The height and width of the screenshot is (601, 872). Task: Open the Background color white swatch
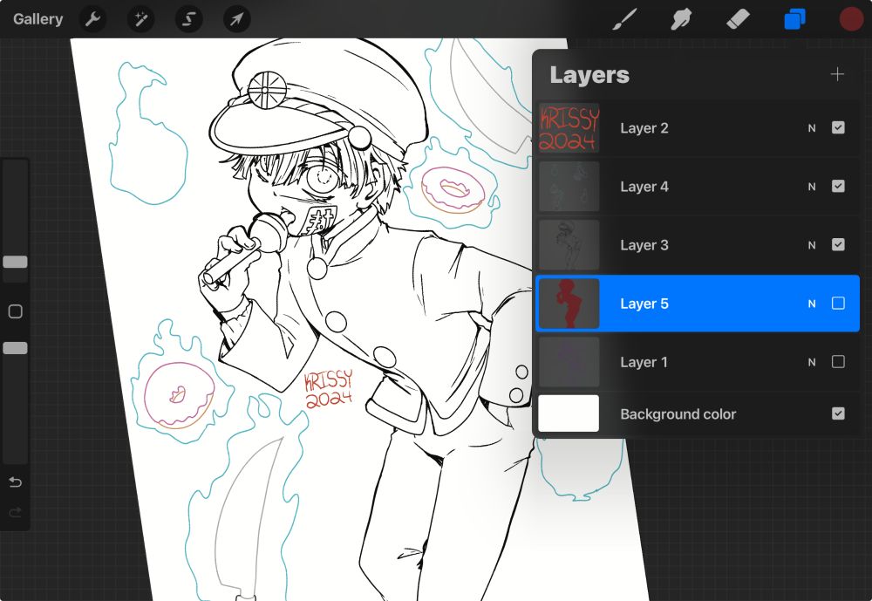pos(569,413)
